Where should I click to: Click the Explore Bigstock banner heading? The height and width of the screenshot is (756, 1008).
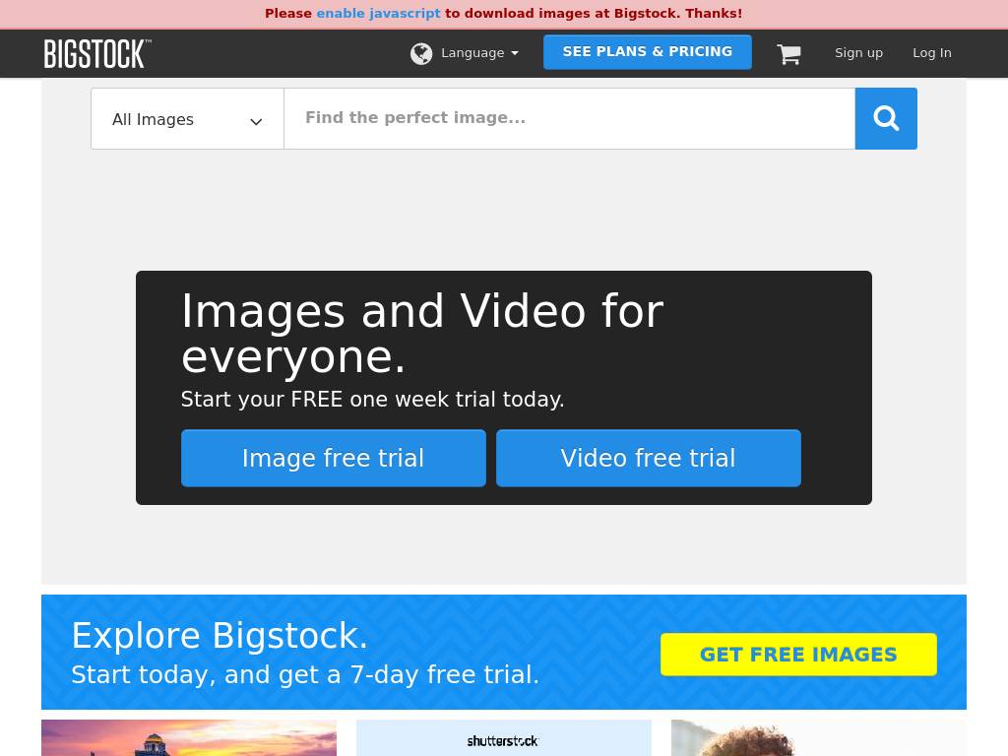tap(220, 636)
